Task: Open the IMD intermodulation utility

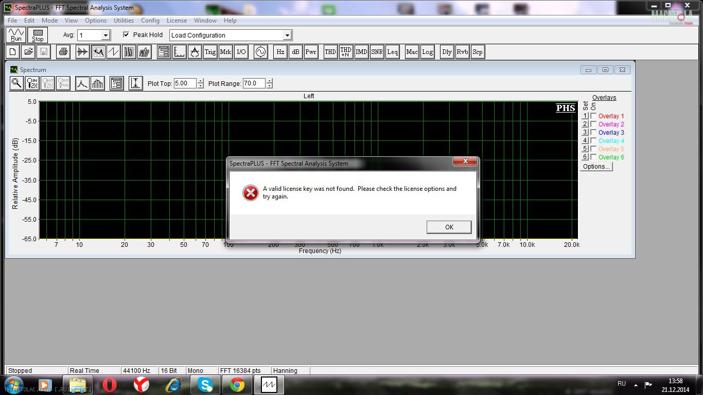Action: click(x=362, y=52)
